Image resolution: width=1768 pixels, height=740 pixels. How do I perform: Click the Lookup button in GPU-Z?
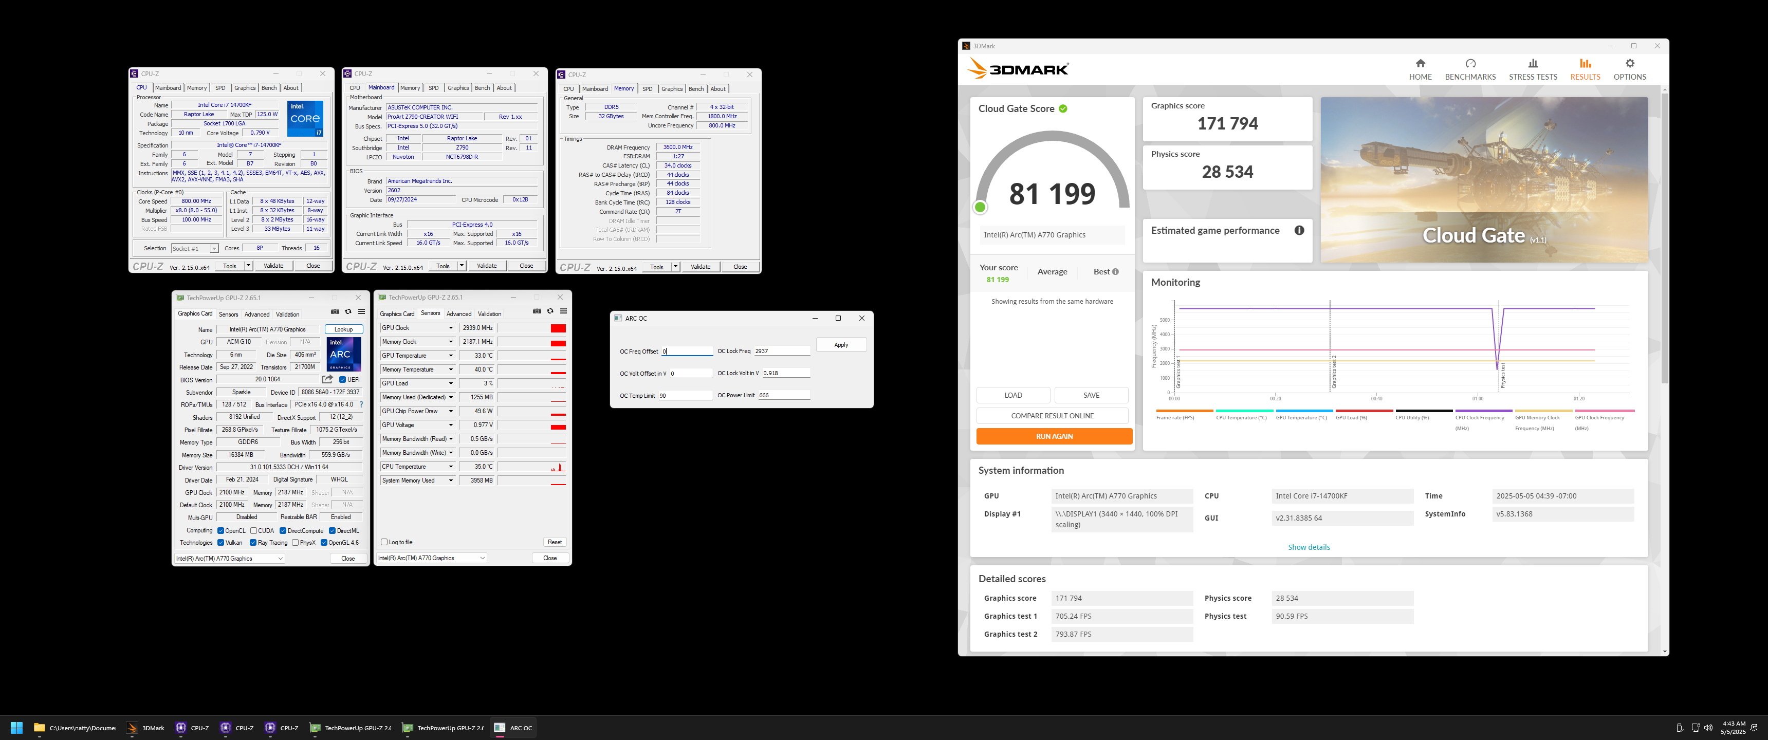(x=343, y=329)
